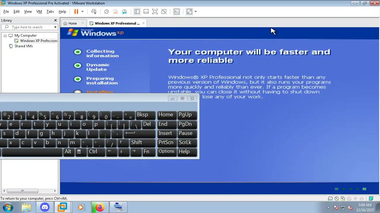380x213 pixels.
Task: Toggle the library sidebar view icon
Action: click(137, 12)
